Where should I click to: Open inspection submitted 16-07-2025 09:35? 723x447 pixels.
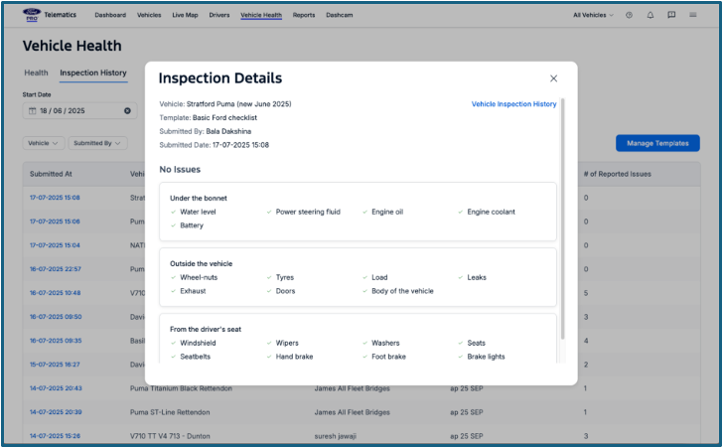(56, 341)
